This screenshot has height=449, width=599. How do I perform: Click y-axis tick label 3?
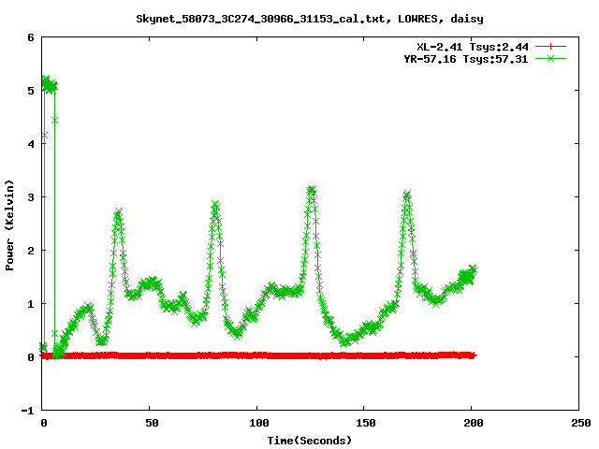coord(31,197)
